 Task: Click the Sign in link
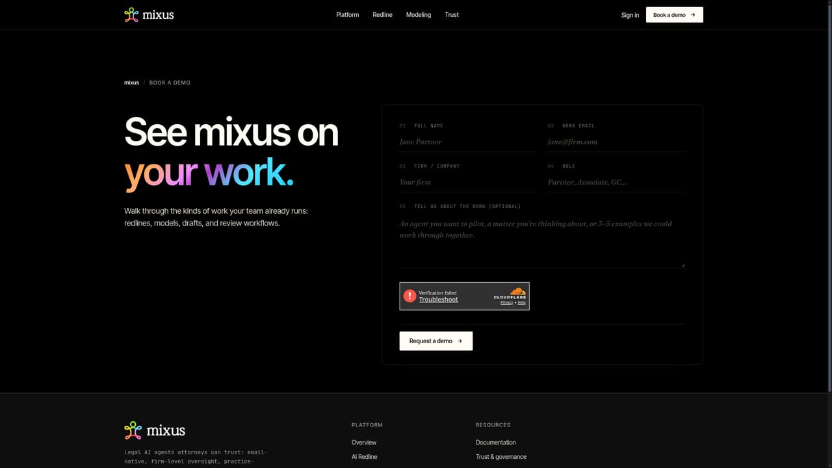(630, 15)
